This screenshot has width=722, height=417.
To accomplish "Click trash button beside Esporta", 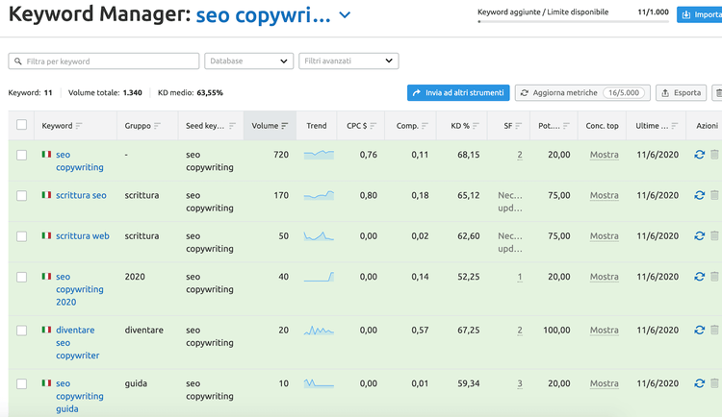I will point(717,93).
